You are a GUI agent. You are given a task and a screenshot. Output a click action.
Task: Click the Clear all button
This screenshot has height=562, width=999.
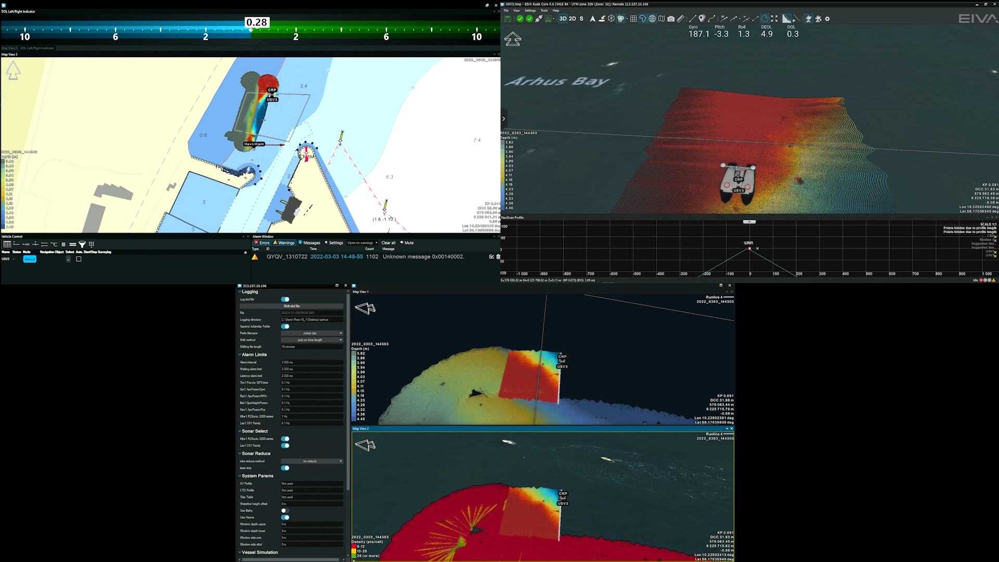[x=388, y=242]
